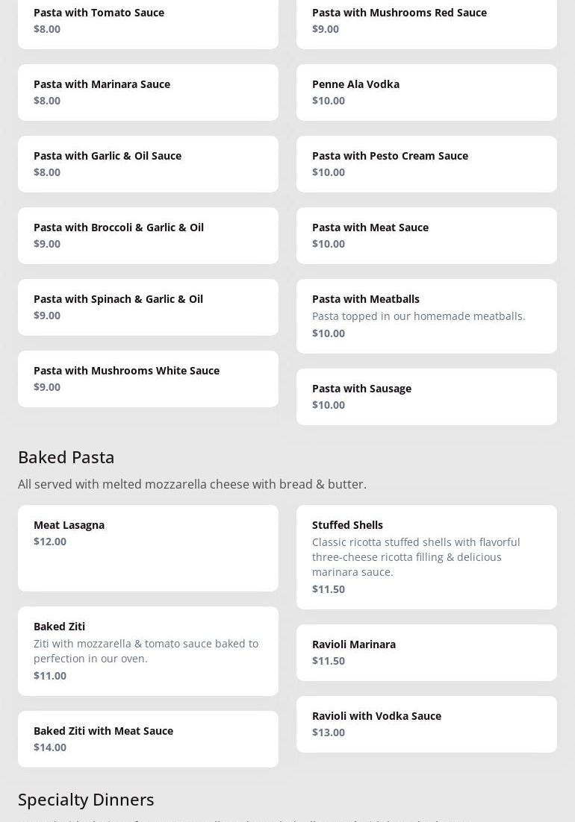The image size is (575, 822).
Task: Open the Ravioli Marinara card
Action: (x=426, y=653)
